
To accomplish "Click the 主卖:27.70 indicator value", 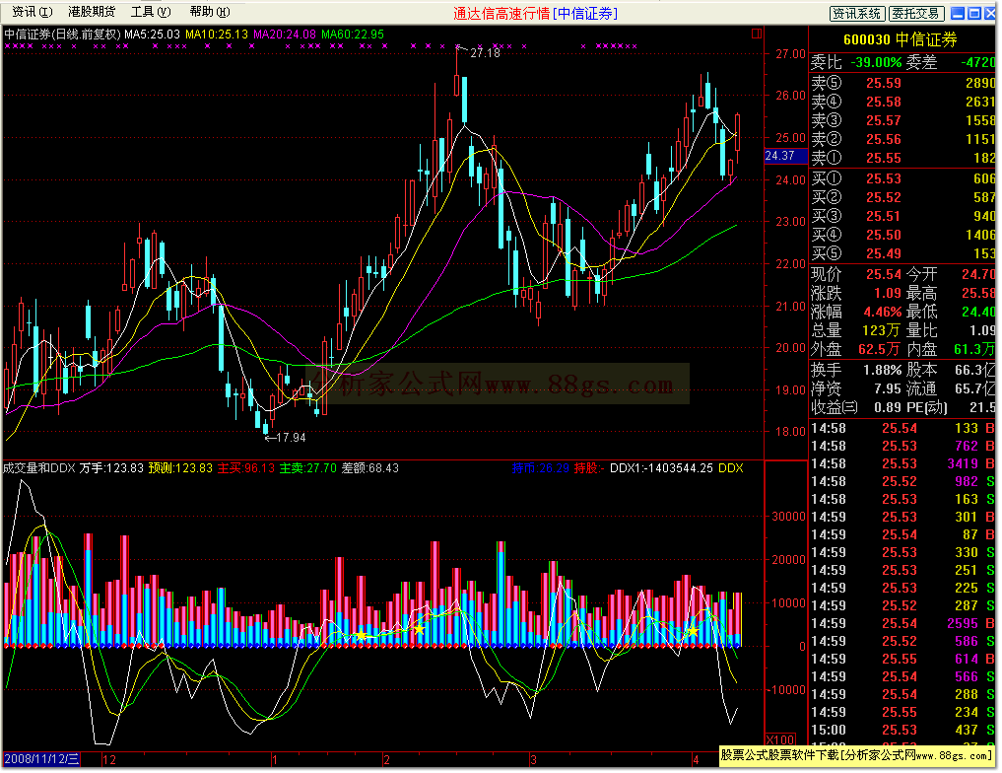I will [x=308, y=468].
